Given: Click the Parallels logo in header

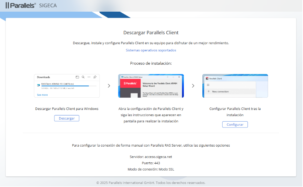Looking at the screenshot, I should [21, 5].
